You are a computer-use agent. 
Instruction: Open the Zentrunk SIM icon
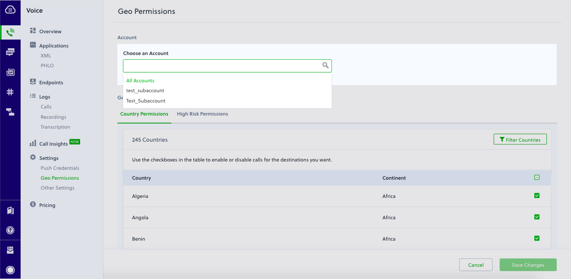pyautogui.click(x=11, y=72)
